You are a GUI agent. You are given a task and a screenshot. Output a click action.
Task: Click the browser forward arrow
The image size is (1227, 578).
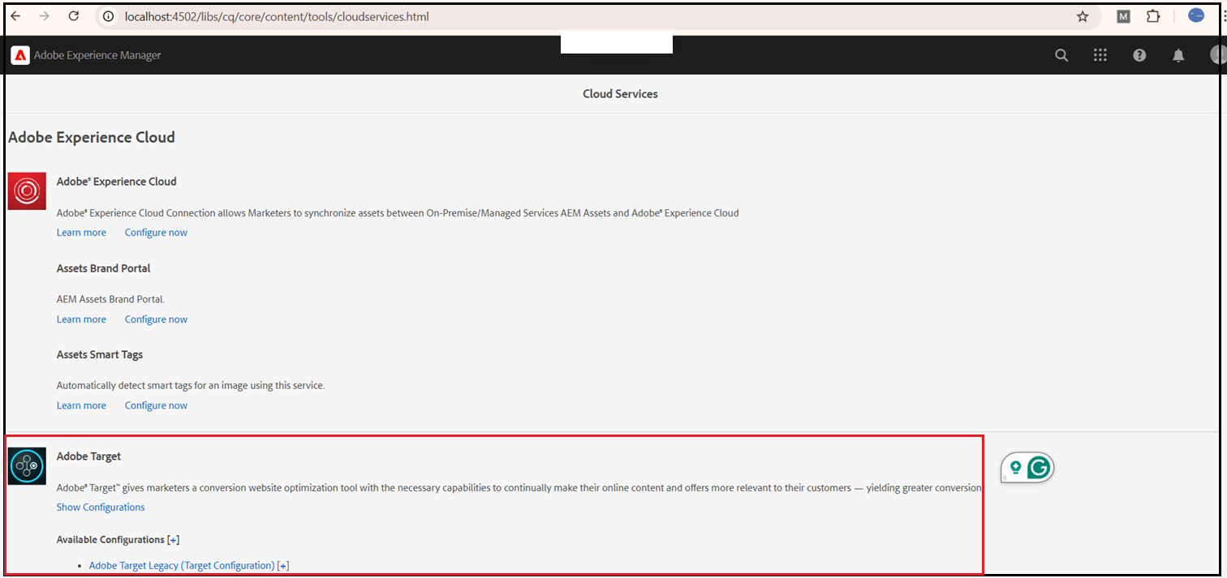pyautogui.click(x=44, y=16)
